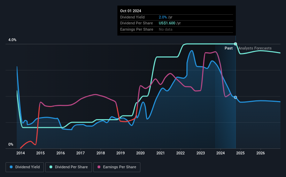
Task: Click the 'Past' label on chart
Action: [229, 48]
